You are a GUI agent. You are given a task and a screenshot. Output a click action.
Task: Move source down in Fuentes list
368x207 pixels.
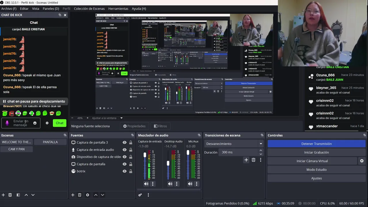click(102, 195)
